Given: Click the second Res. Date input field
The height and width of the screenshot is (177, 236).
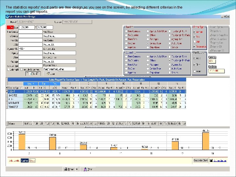Looking at the screenshot, I should tap(45, 28).
